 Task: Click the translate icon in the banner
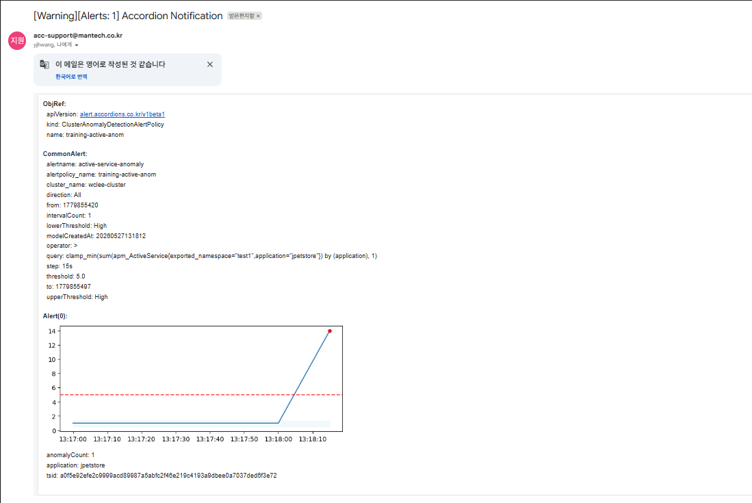click(x=44, y=64)
